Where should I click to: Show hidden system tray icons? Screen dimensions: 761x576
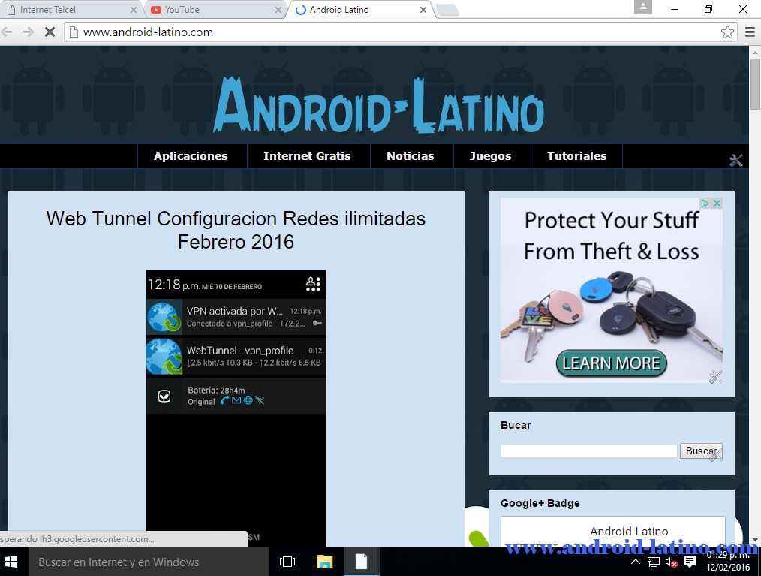pyautogui.click(x=636, y=562)
